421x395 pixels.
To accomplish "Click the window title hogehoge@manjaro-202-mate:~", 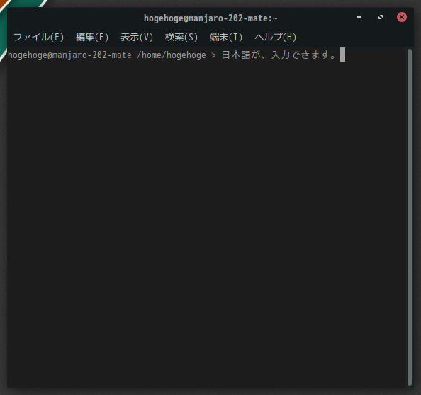I will point(211,18).
